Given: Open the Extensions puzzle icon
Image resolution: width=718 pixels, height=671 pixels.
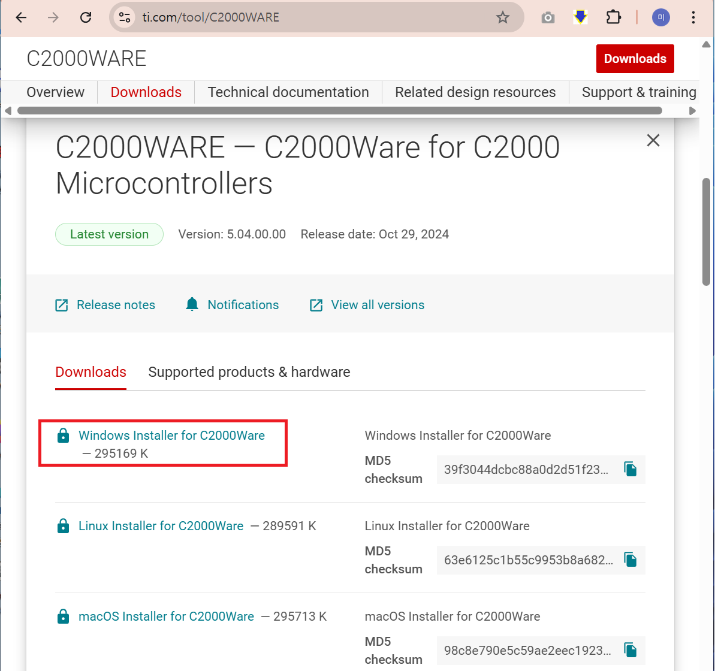Looking at the screenshot, I should pyautogui.click(x=613, y=17).
